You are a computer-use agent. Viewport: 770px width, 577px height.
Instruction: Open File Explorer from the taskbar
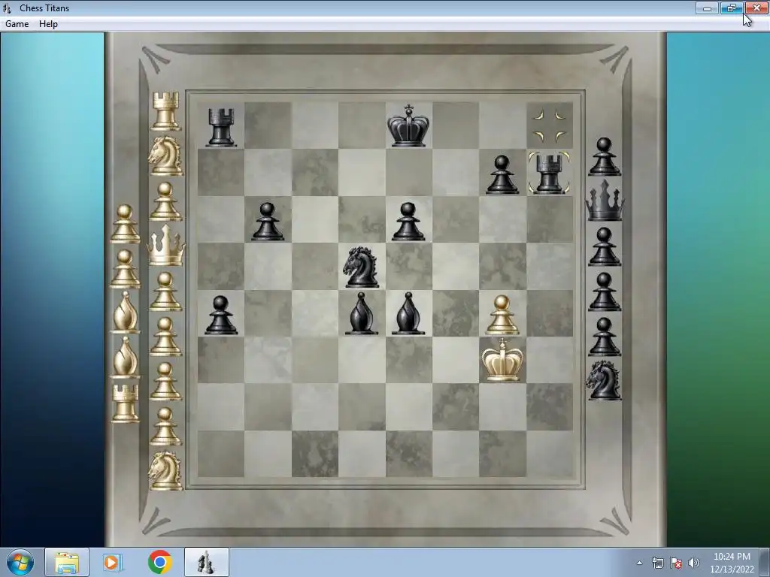[67, 562]
